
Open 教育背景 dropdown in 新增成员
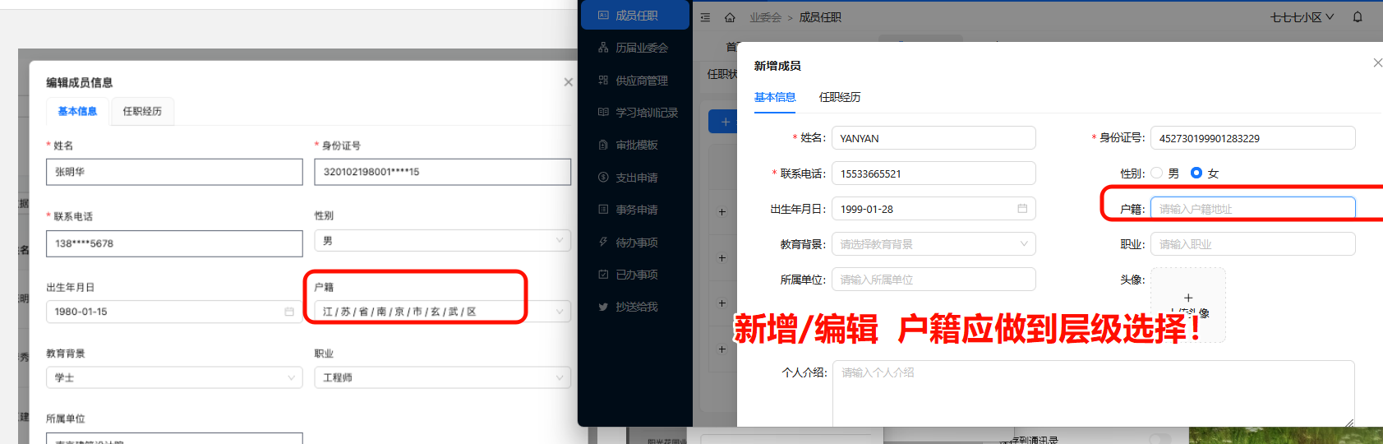tap(934, 244)
